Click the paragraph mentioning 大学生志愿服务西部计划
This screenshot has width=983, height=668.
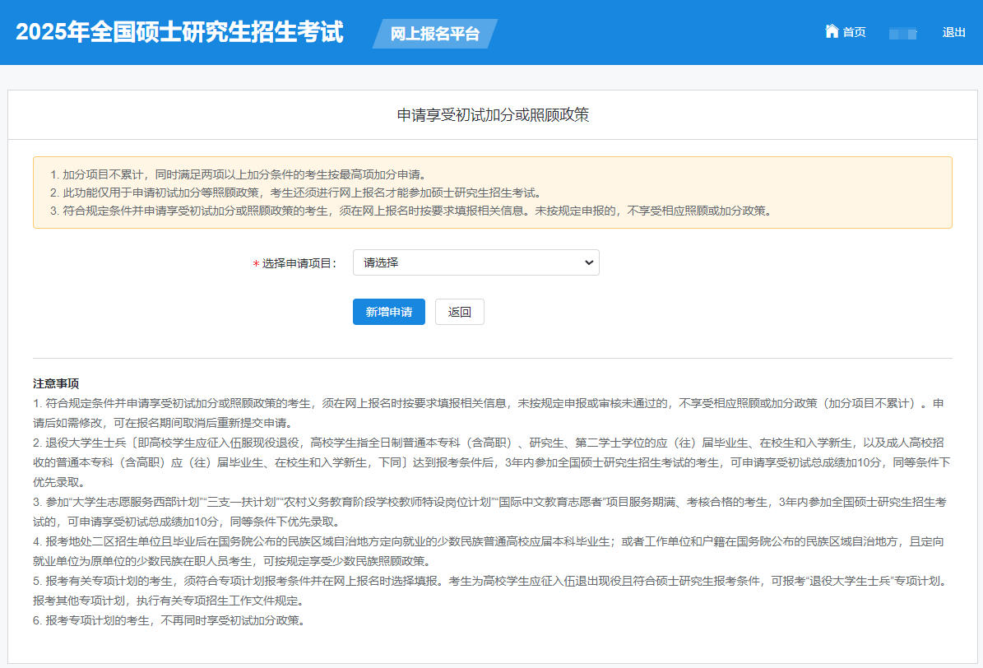[x=491, y=512]
